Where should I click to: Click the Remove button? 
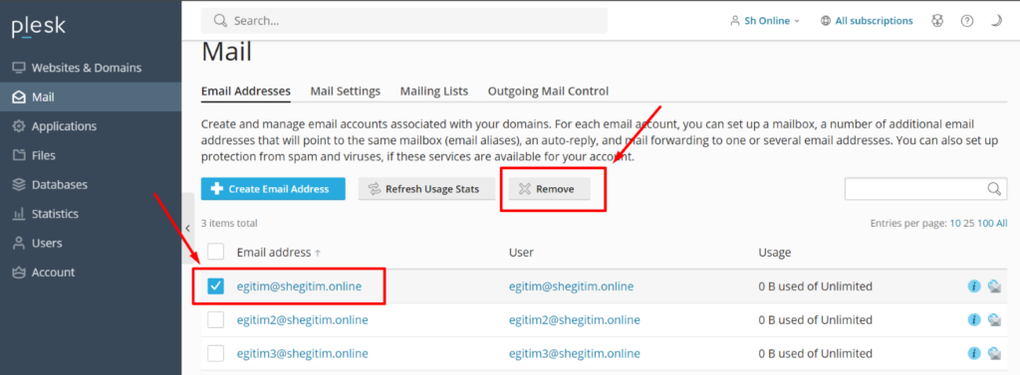[x=549, y=188]
